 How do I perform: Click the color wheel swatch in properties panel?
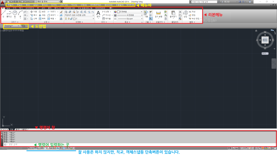(x=115, y=12)
